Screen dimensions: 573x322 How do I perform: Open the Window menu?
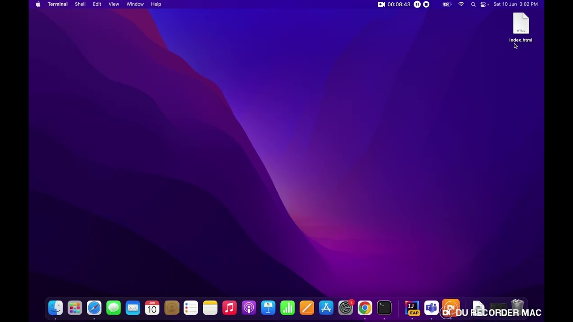pyautogui.click(x=135, y=4)
